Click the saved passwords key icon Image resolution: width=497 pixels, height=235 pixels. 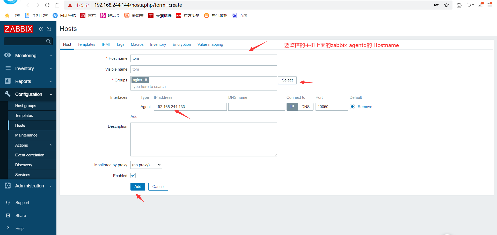pyautogui.click(x=436, y=5)
